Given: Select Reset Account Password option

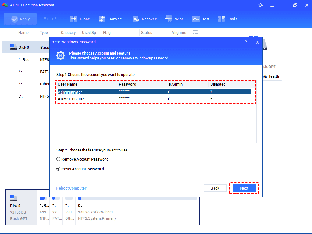Looking at the screenshot, I should point(58,169).
